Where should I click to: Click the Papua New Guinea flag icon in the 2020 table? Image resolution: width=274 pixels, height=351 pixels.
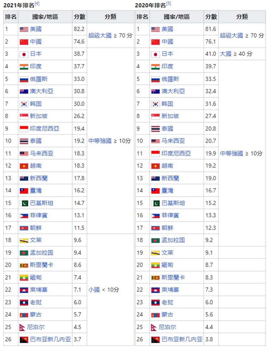(156, 339)
